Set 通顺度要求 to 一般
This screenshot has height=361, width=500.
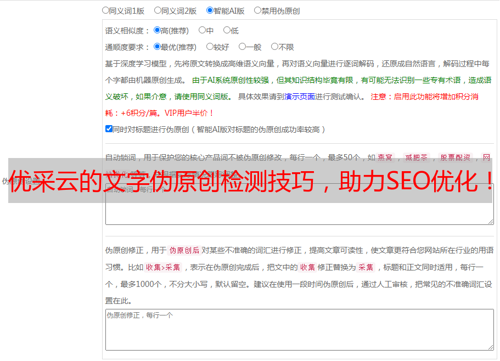243,47
